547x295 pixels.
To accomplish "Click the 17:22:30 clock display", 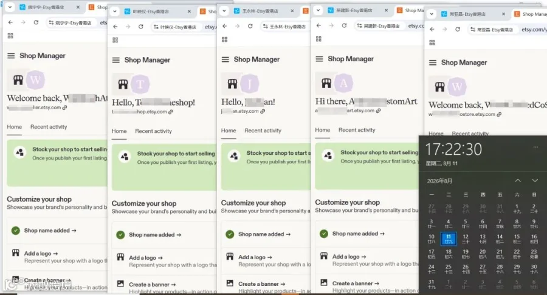I will (453, 149).
